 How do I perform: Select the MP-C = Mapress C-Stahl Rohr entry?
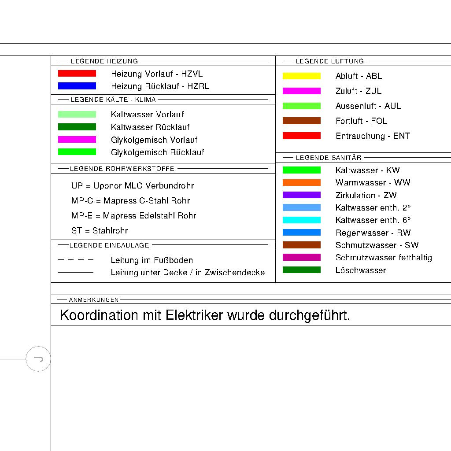point(130,201)
